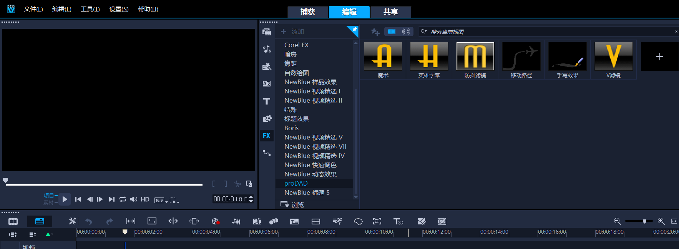Open the title library T icon
The height and width of the screenshot is (249, 679).
click(x=267, y=101)
